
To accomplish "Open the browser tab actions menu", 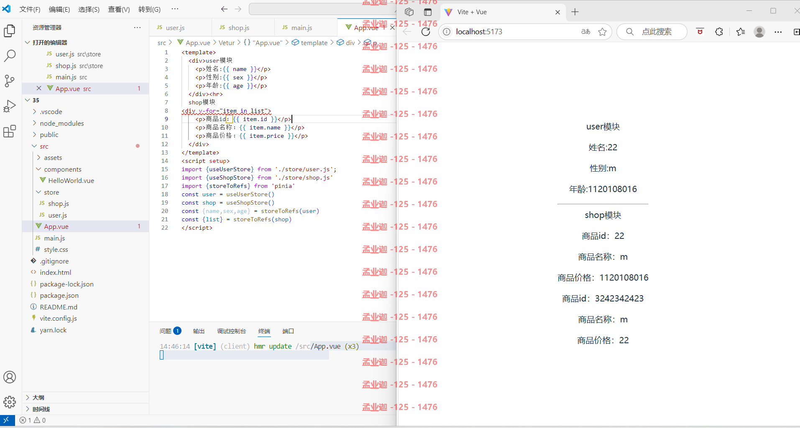I will [427, 12].
